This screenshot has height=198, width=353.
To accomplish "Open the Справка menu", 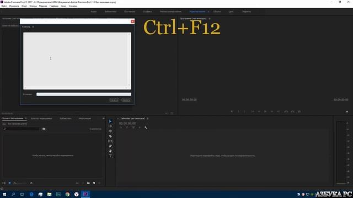I will (x=73, y=6).
